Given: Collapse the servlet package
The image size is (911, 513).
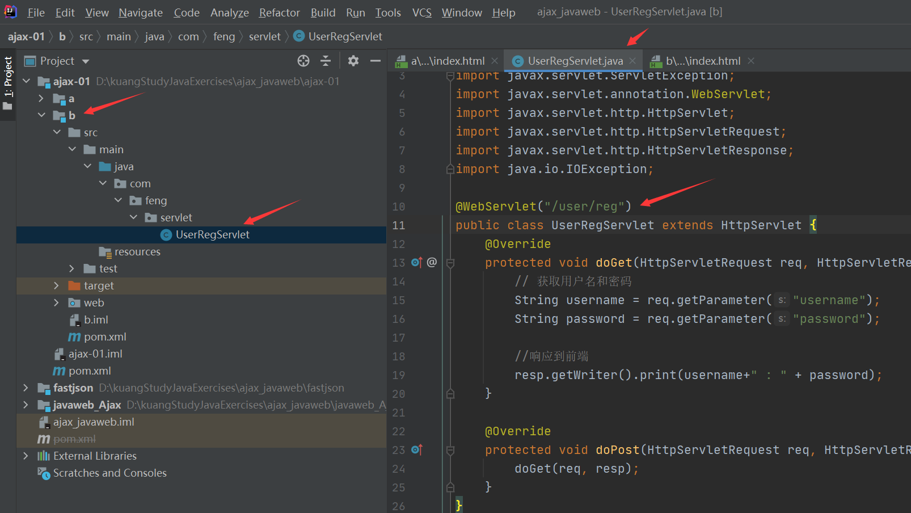Looking at the screenshot, I should coord(133,217).
